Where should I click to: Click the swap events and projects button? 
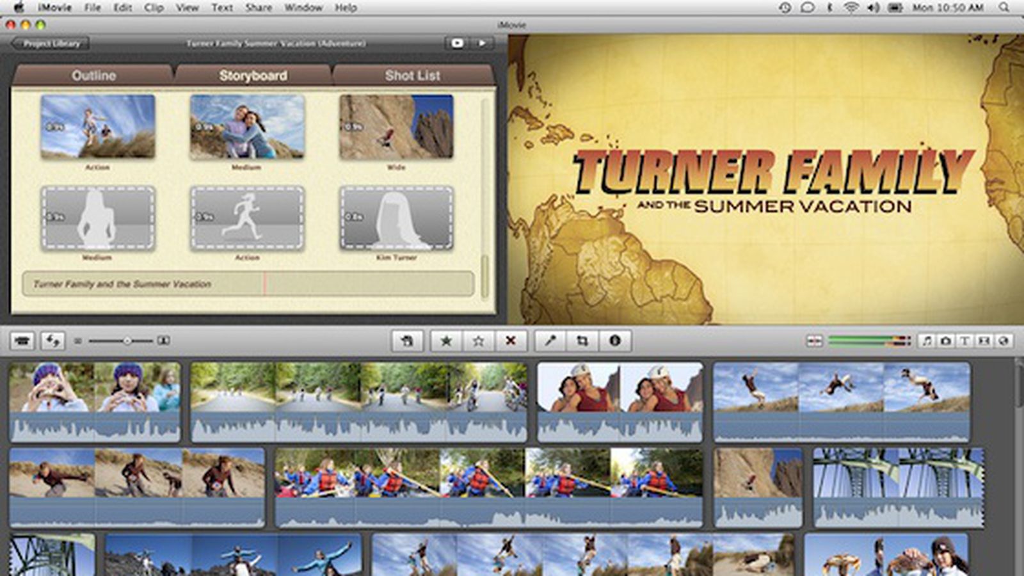tap(52, 340)
